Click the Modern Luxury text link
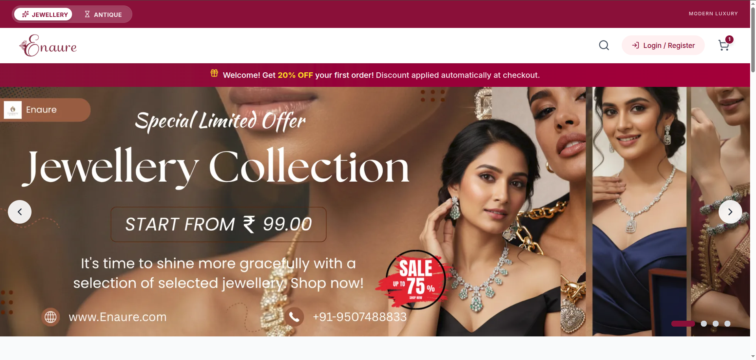Viewport: 756px width, 360px height. point(713,14)
